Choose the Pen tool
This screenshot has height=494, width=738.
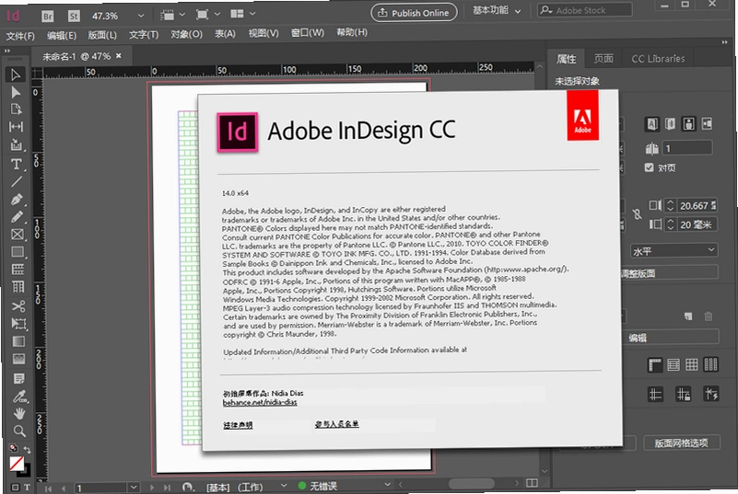pos(17,200)
